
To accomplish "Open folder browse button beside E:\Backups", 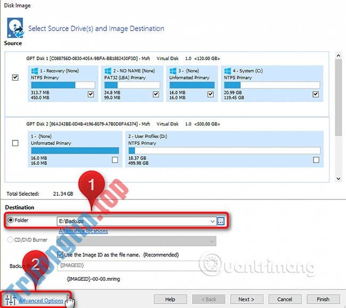I will click(221, 221).
